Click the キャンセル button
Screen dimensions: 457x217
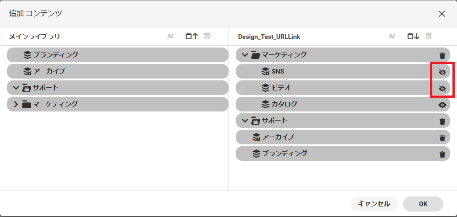point(374,204)
